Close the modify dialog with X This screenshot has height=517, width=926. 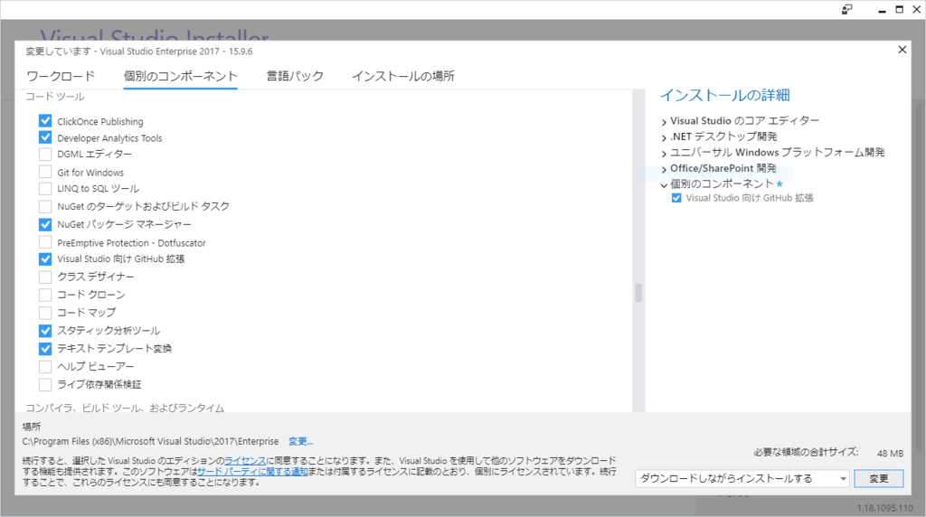tap(902, 50)
